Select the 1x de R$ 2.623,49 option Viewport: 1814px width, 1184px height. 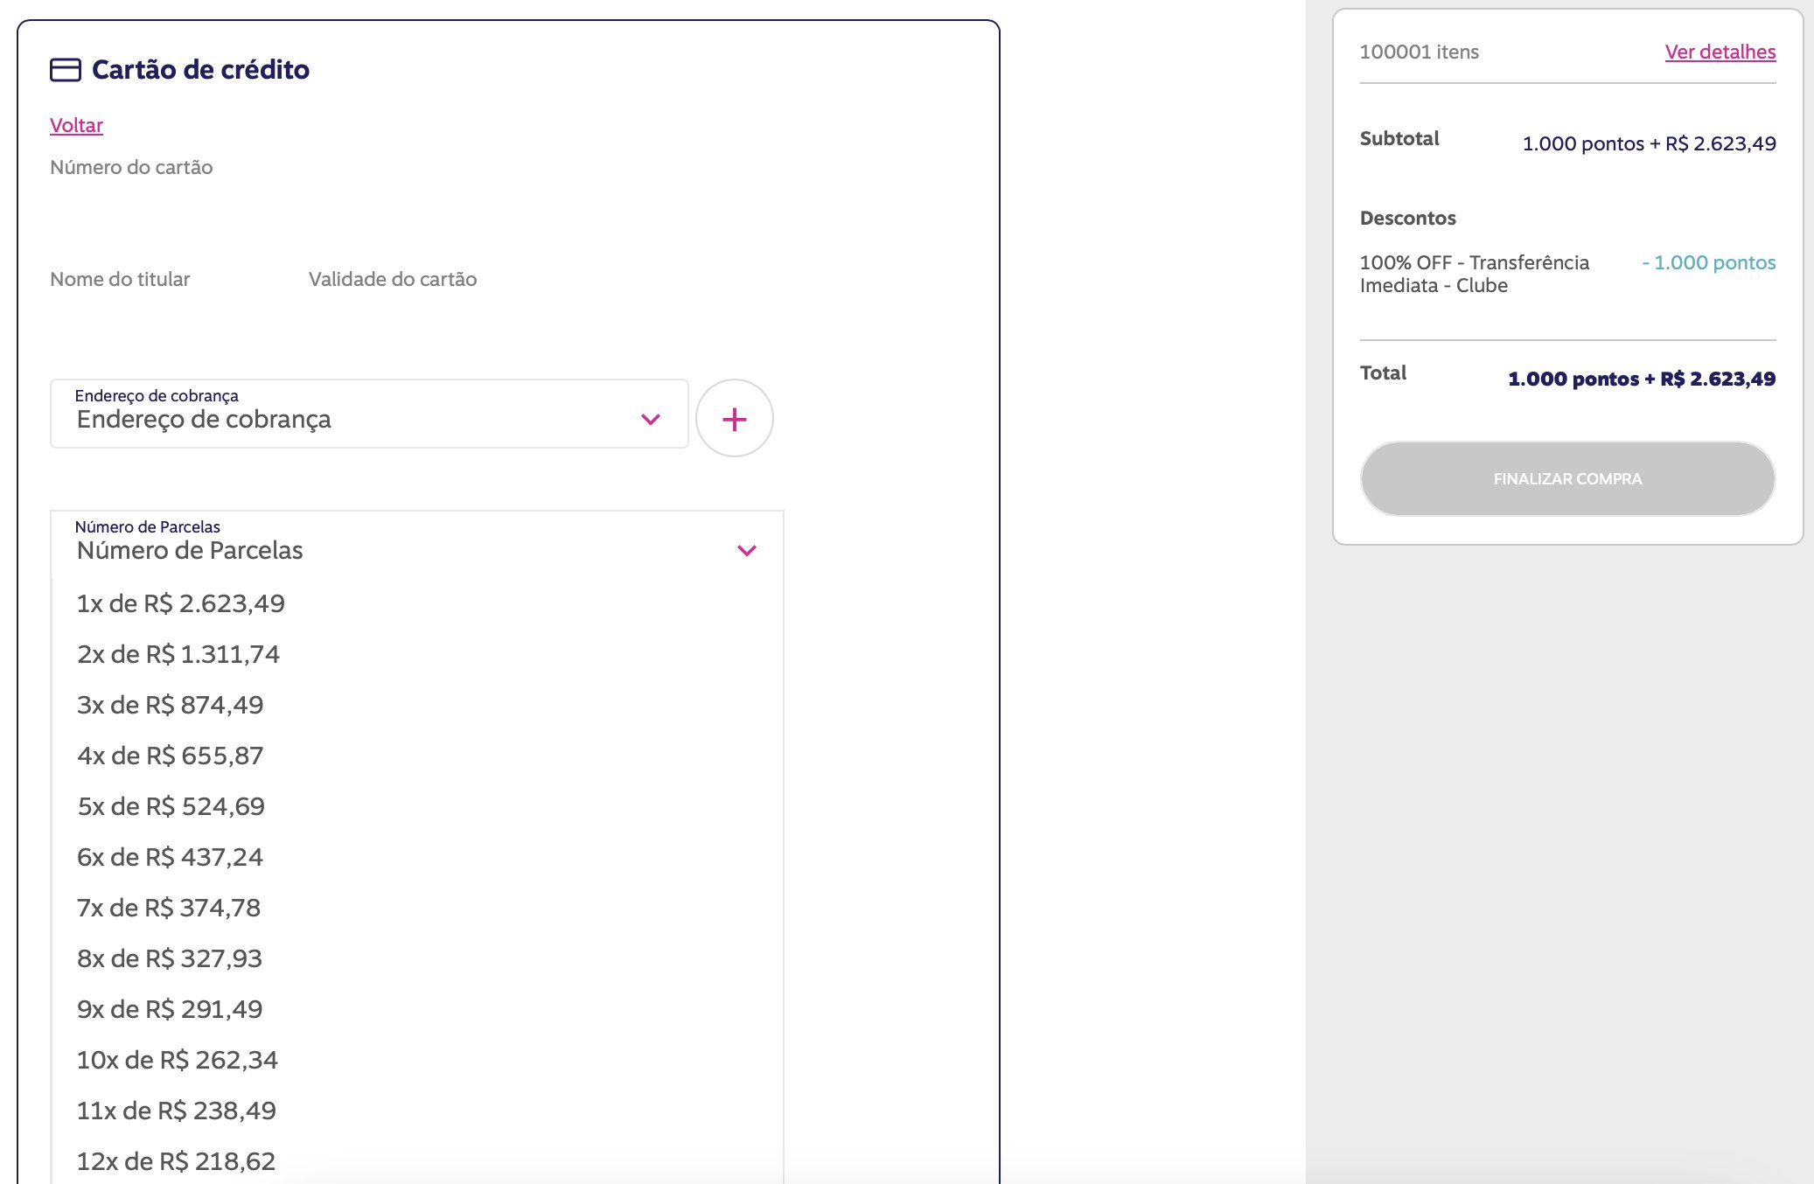[x=417, y=603]
